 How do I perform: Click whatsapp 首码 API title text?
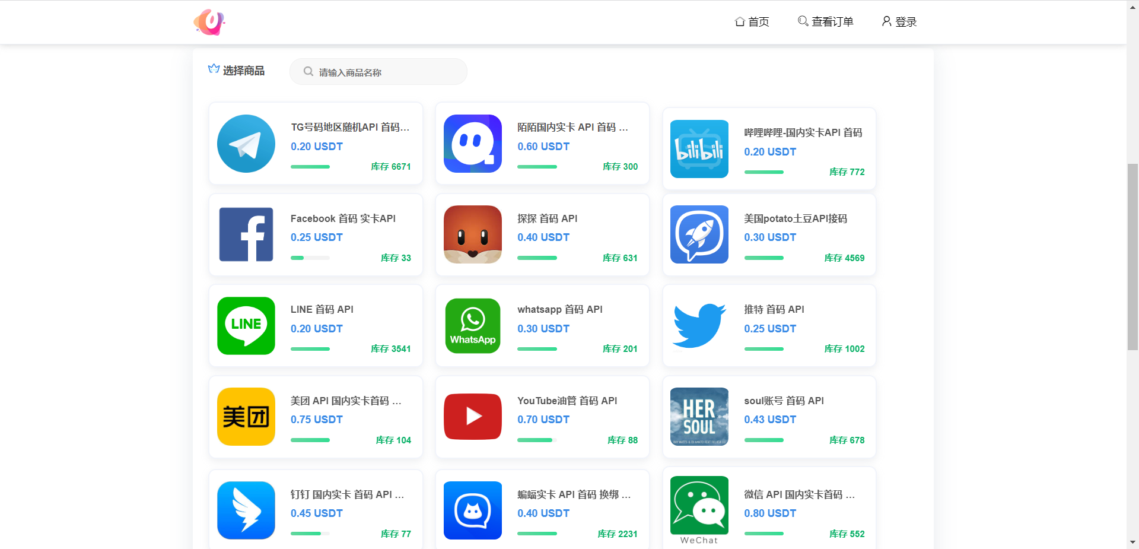[x=560, y=309]
